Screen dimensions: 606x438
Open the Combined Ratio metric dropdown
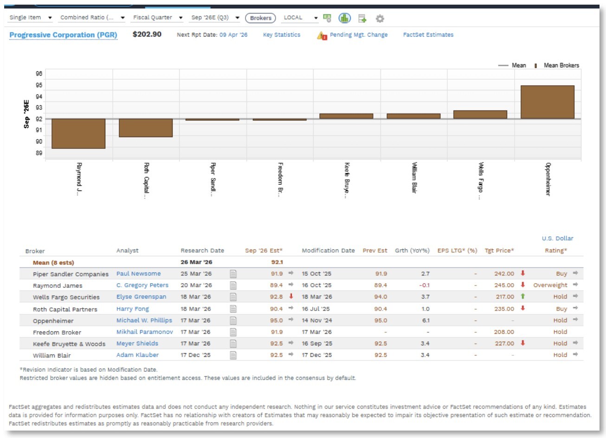(92, 18)
